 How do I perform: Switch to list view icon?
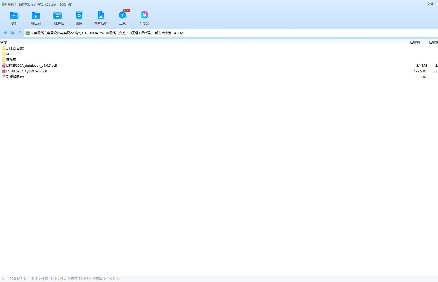point(20,33)
